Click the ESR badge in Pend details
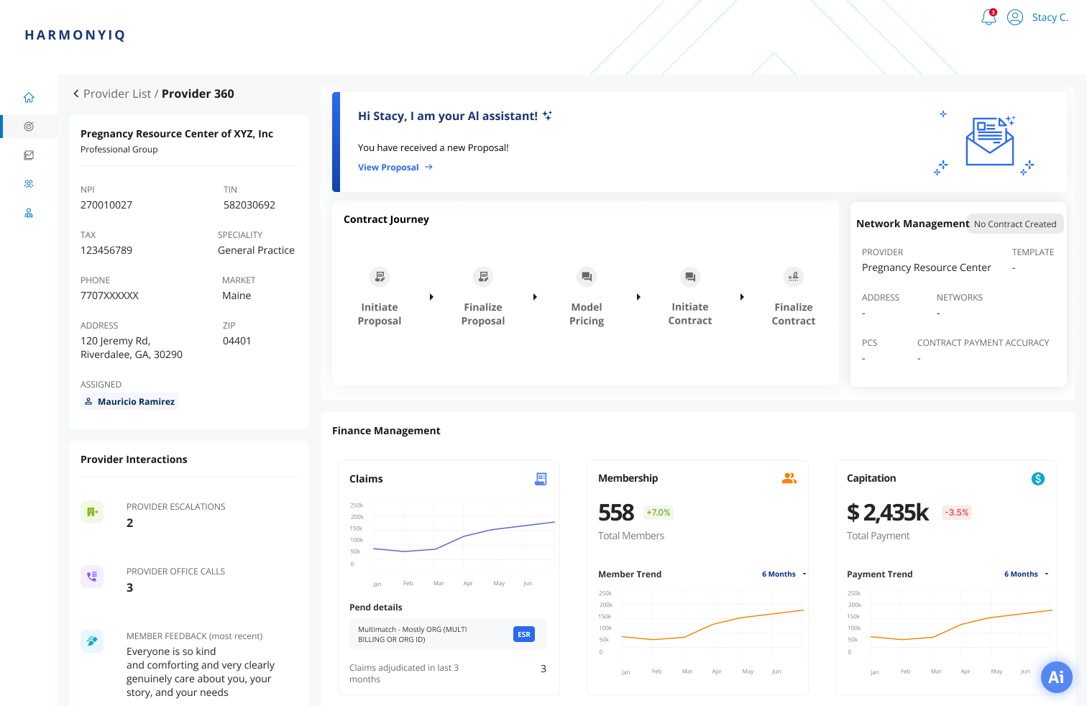Screen dimensions: 1087x706 coord(523,634)
